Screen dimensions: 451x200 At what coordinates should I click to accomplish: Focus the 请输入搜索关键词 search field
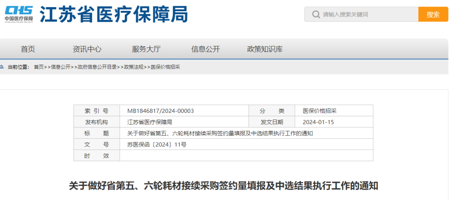pyautogui.click(x=361, y=14)
